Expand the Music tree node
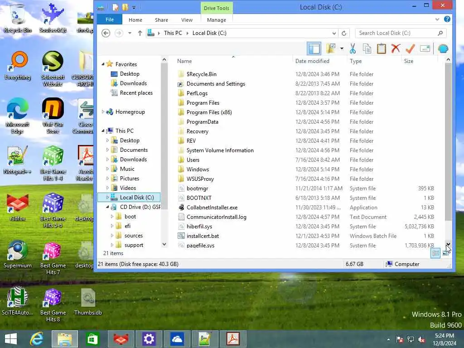Viewport: 464px width, 348px height. (x=107, y=169)
